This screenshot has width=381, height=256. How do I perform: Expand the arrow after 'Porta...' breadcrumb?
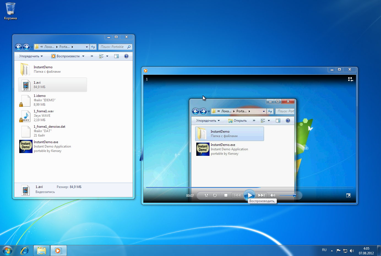click(x=72, y=47)
